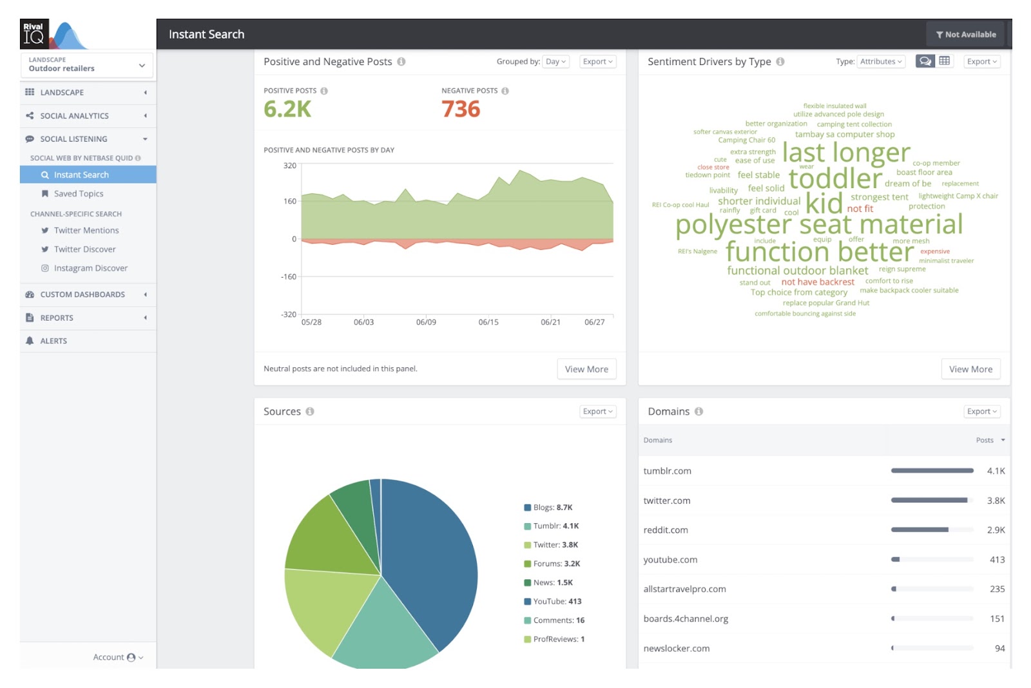Click the Export option on the Sources panel
Image resolution: width=1031 pixels, height=688 pixels.
click(597, 411)
